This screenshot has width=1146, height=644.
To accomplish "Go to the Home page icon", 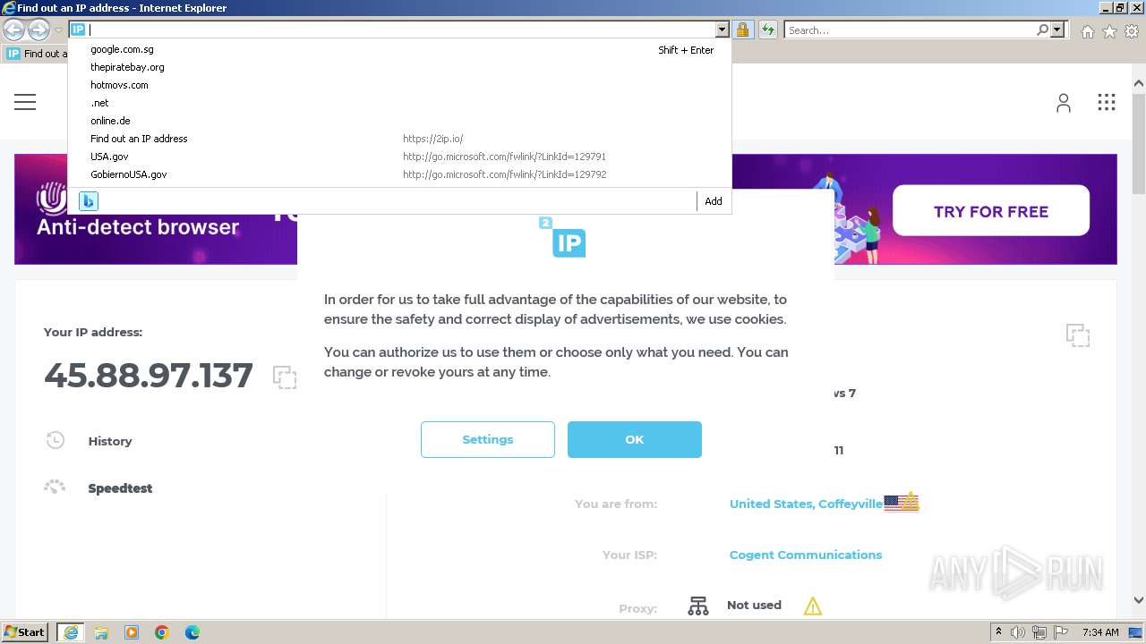I will pyautogui.click(x=1087, y=31).
